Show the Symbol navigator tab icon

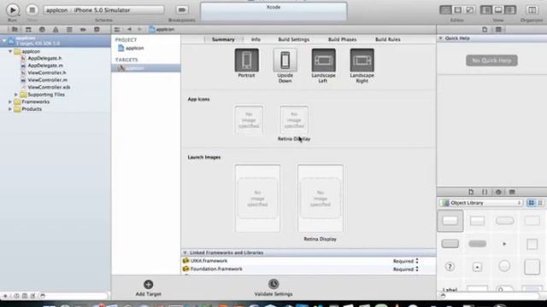click(28, 30)
